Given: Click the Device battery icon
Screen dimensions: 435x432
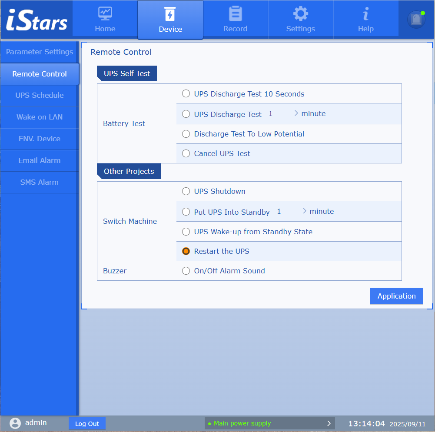Looking at the screenshot, I should click(x=170, y=14).
